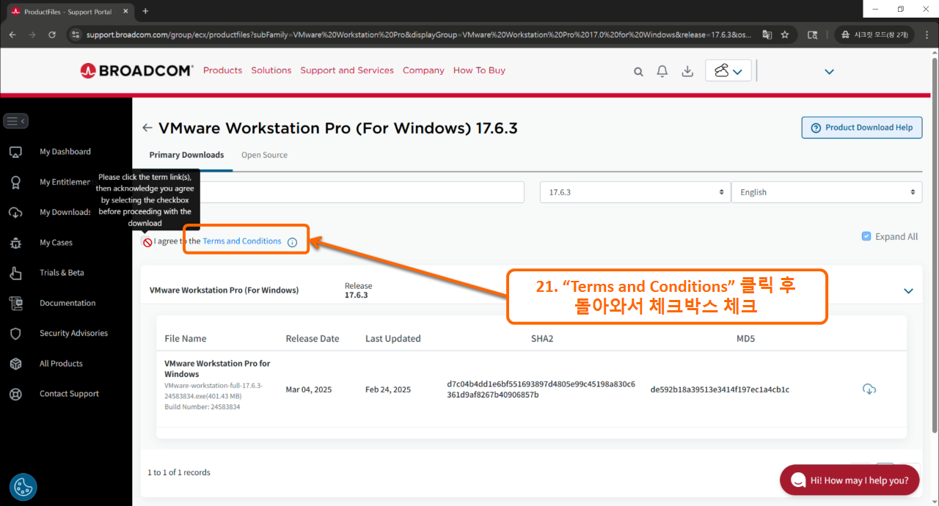Collapse the sidebar menu toggle
This screenshot has width=939, height=506.
click(15, 121)
